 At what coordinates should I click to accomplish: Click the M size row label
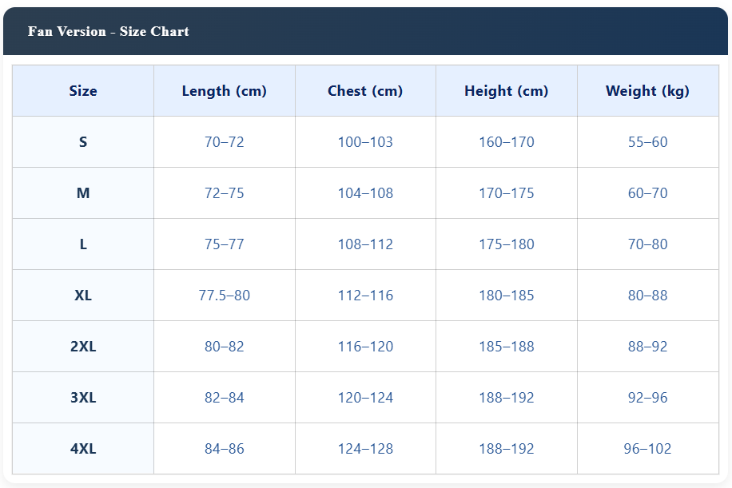(x=83, y=193)
